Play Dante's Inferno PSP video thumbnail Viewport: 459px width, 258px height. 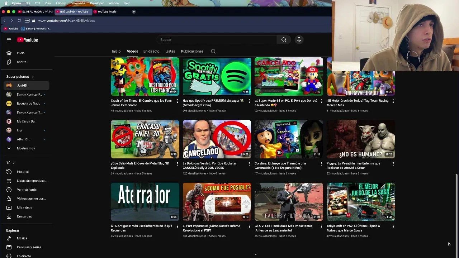(x=217, y=202)
